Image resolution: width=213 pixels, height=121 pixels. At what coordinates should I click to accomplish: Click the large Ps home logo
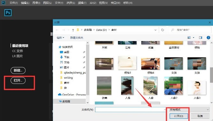pyautogui.click(x=8, y=13)
